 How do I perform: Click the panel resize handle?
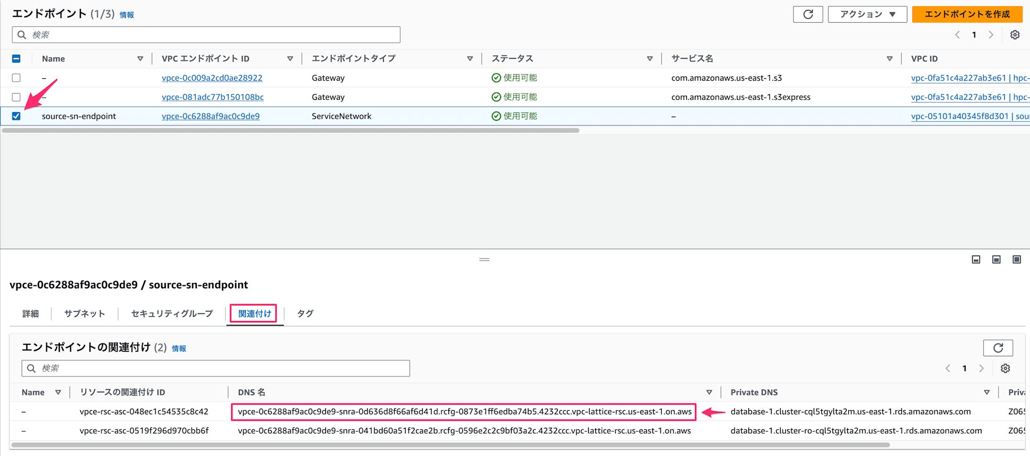484,260
